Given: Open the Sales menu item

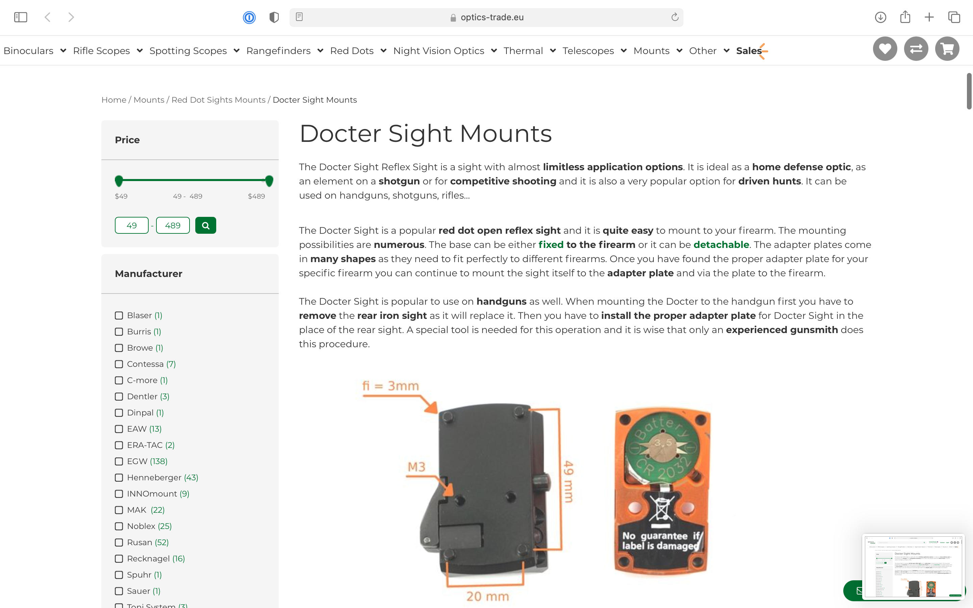Looking at the screenshot, I should [x=749, y=51].
